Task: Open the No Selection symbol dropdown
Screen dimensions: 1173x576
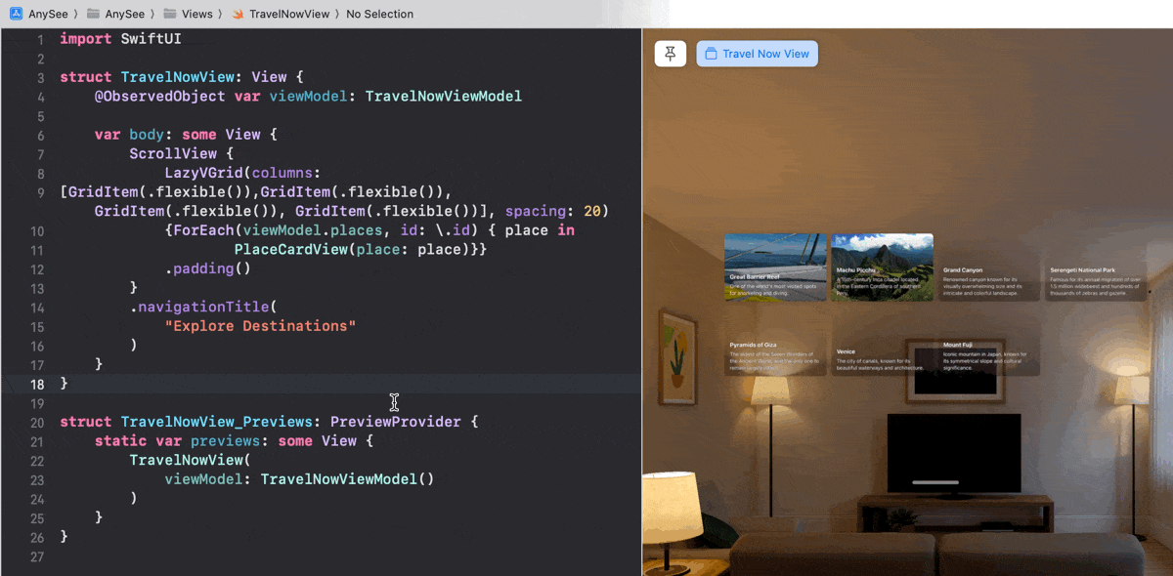Action: point(379,14)
